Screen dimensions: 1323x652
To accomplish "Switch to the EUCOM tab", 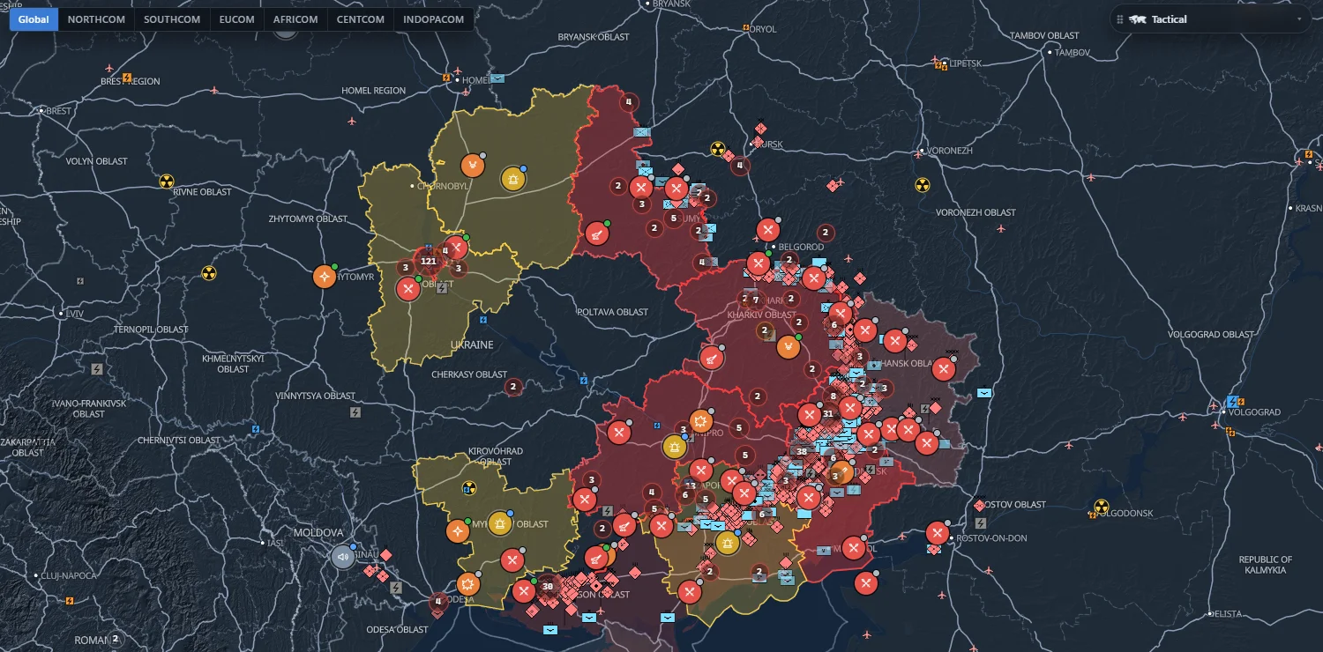I will coord(237,19).
